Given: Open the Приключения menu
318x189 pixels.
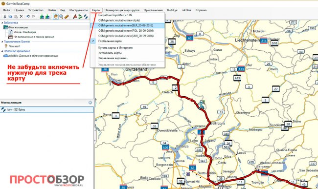Looking at the screenshot, I should [153, 10].
